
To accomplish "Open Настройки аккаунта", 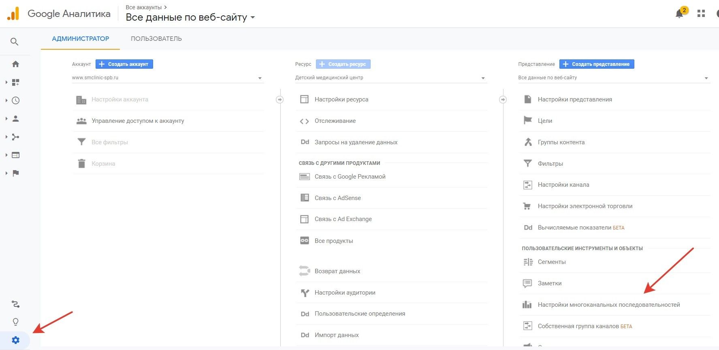I will click(120, 99).
